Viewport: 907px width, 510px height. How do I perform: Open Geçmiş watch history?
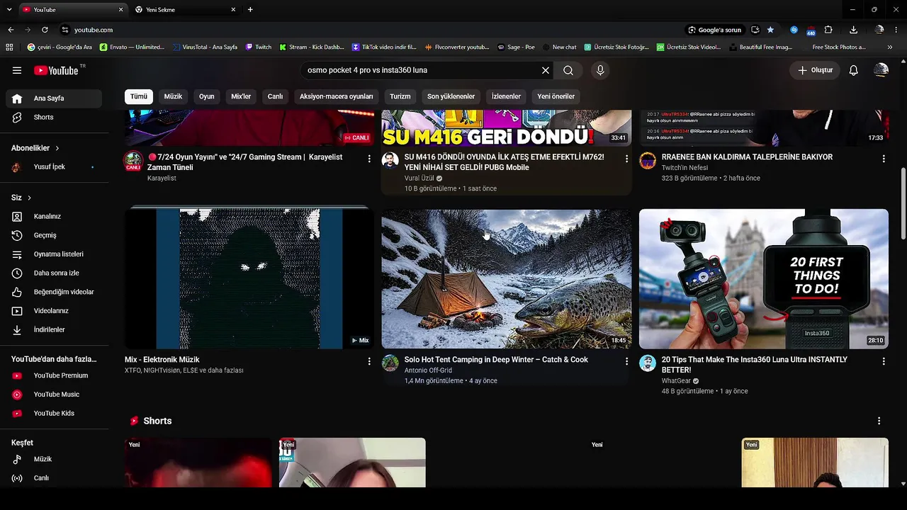tap(54, 235)
